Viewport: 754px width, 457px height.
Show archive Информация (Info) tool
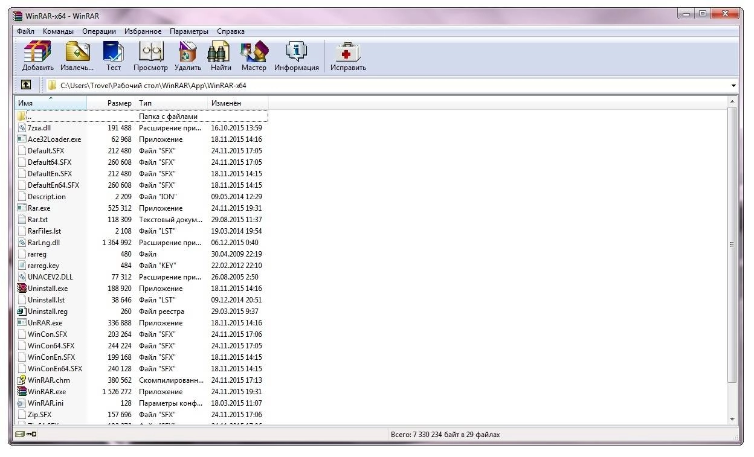(x=296, y=52)
